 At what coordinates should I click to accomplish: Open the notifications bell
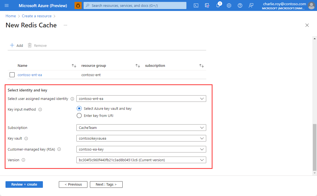click(218, 5)
